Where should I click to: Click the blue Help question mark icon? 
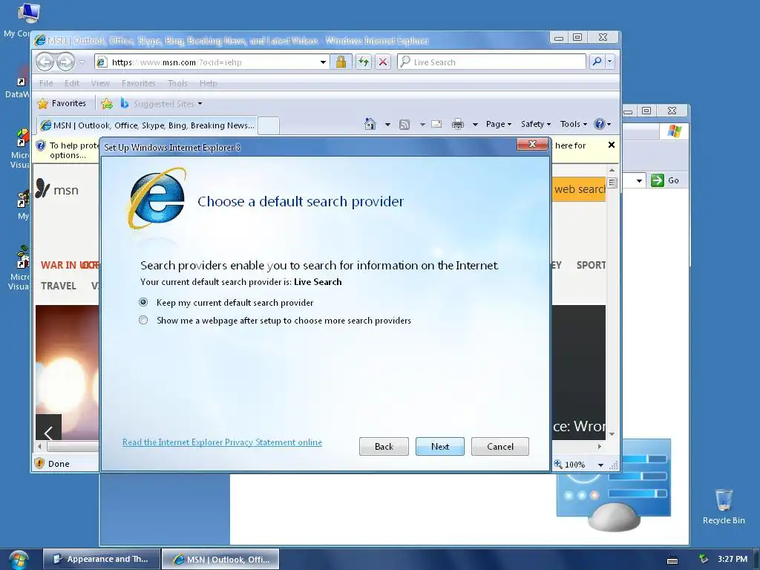click(x=600, y=124)
